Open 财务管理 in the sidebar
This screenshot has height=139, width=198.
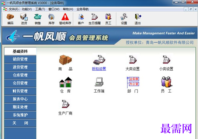20,91
